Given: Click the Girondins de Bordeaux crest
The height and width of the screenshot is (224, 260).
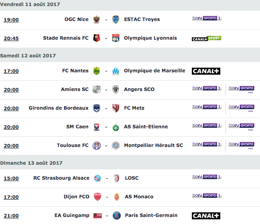Looking at the screenshot, I should click(x=97, y=108).
